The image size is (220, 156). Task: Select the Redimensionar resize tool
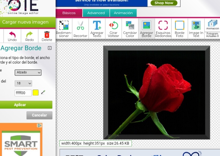tap(64, 28)
